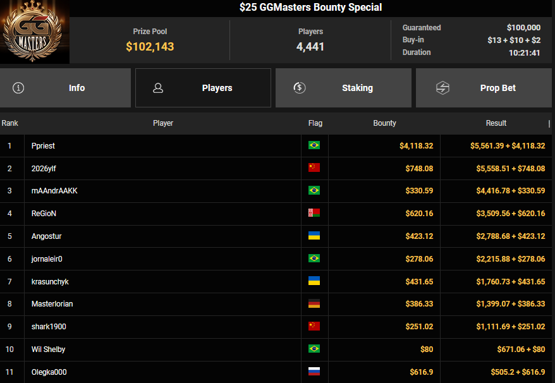Click the Ukraine flag next to Angostur
This screenshot has height=383, width=555.
point(314,236)
